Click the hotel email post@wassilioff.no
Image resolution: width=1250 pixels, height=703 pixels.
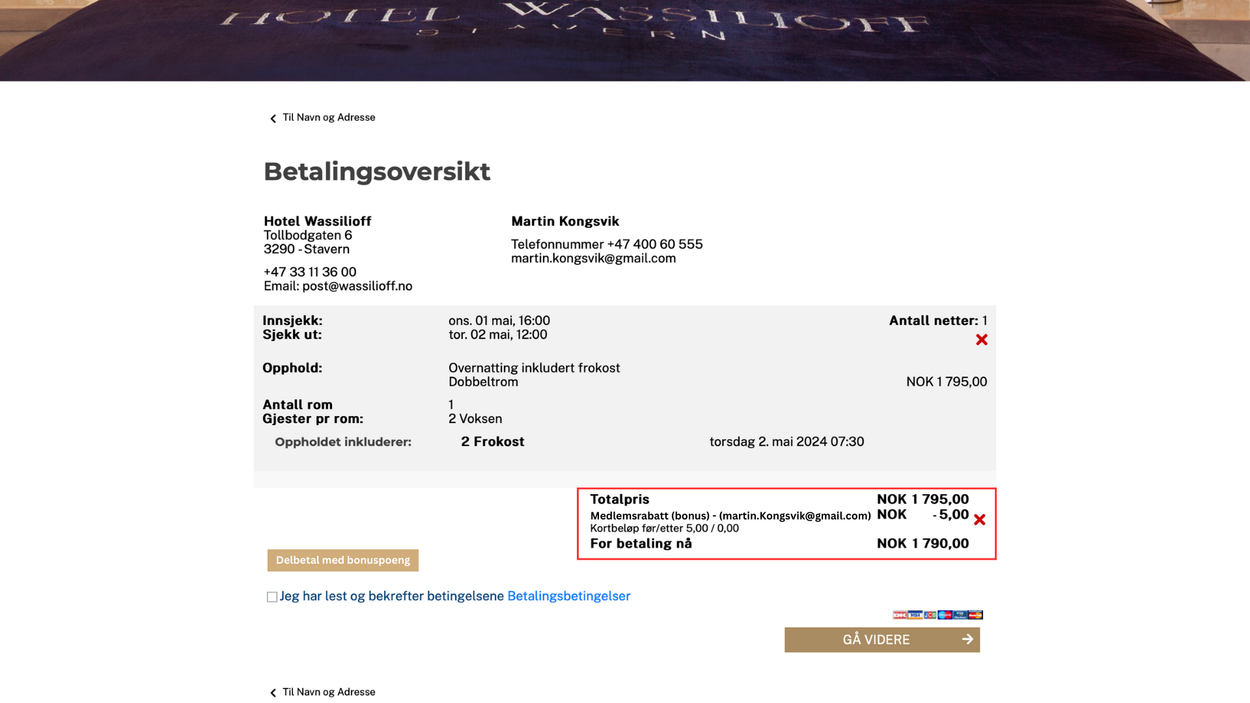(357, 286)
